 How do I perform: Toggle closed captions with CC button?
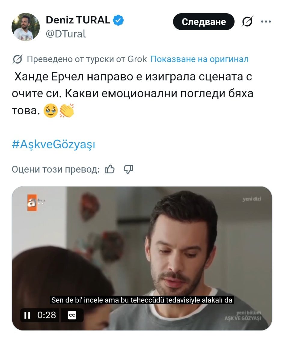click(72, 315)
